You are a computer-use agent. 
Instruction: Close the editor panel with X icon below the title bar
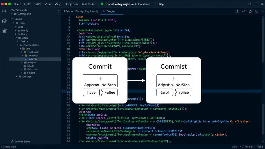coord(262,11)
